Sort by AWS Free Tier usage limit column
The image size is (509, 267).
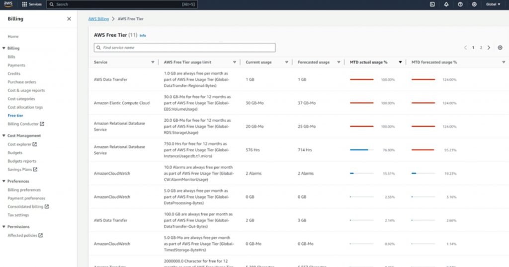(235, 62)
